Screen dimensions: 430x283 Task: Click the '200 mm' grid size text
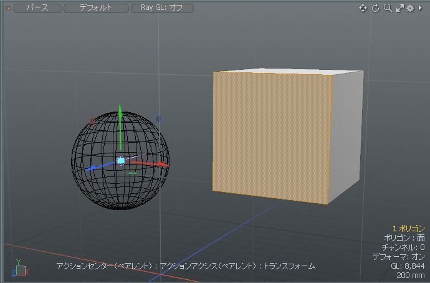point(411,275)
